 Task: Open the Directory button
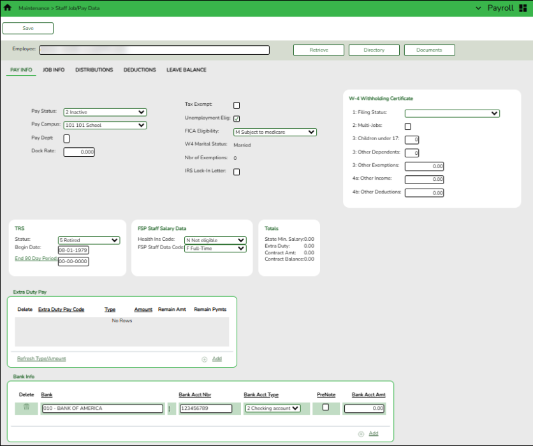pyautogui.click(x=374, y=50)
